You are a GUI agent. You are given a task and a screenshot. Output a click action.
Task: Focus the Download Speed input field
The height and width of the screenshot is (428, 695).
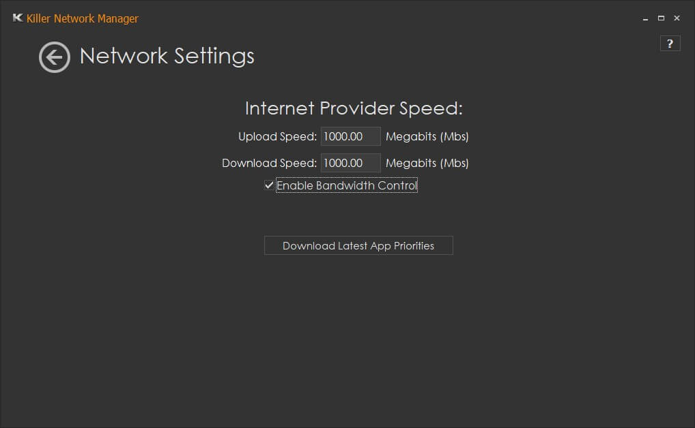(x=350, y=163)
